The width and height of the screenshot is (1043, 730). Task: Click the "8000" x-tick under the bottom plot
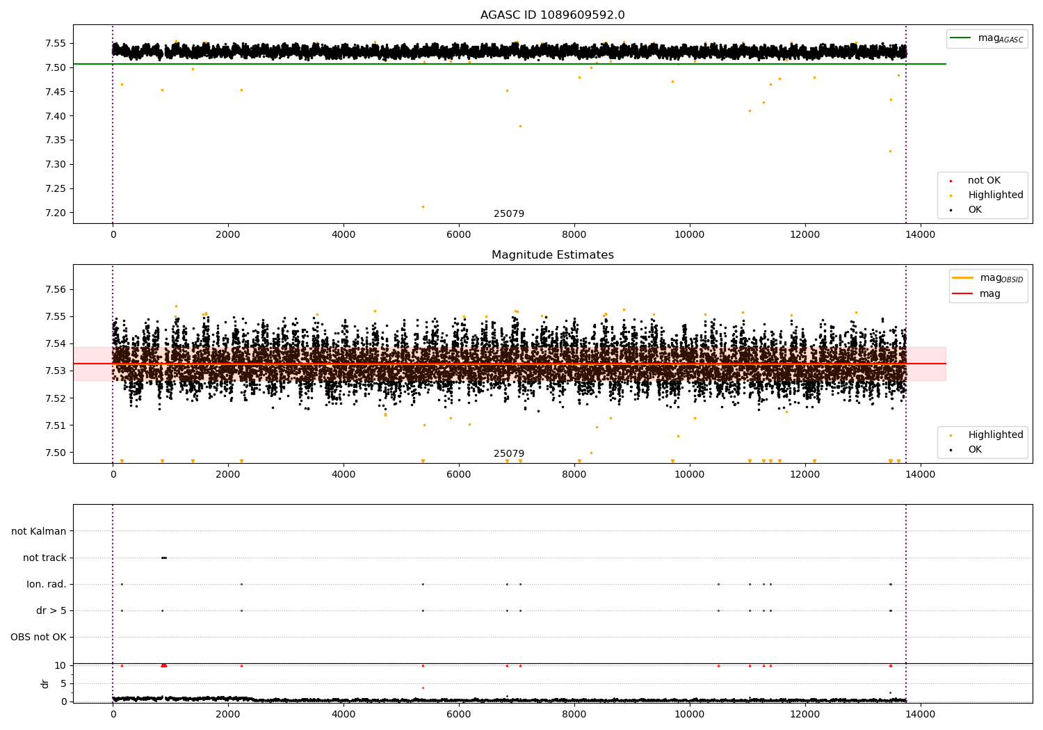click(x=574, y=715)
